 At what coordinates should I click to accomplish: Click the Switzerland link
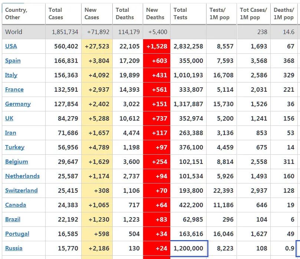click(22, 191)
